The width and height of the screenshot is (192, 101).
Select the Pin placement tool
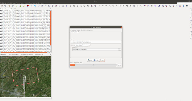tap(110, 6)
